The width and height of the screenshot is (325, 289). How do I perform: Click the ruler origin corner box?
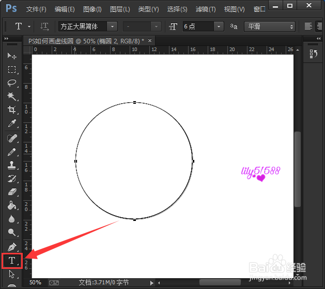tap(27, 50)
